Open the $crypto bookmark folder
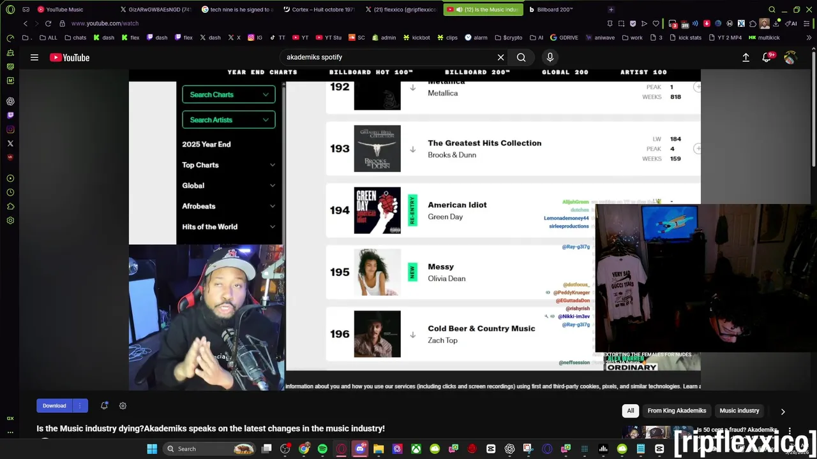Image resolution: width=817 pixels, height=459 pixels. point(509,38)
